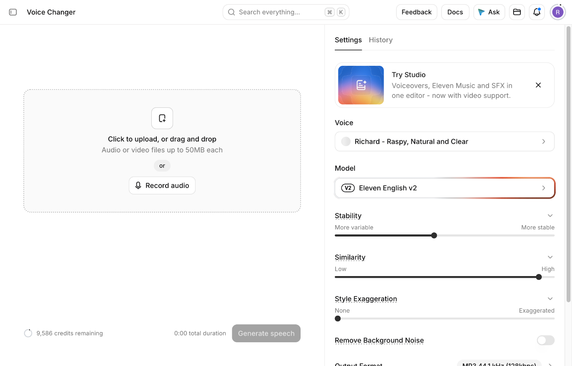Click the search magnifier icon
Viewport: 572px width, 366px height.
pyautogui.click(x=231, y=12)
